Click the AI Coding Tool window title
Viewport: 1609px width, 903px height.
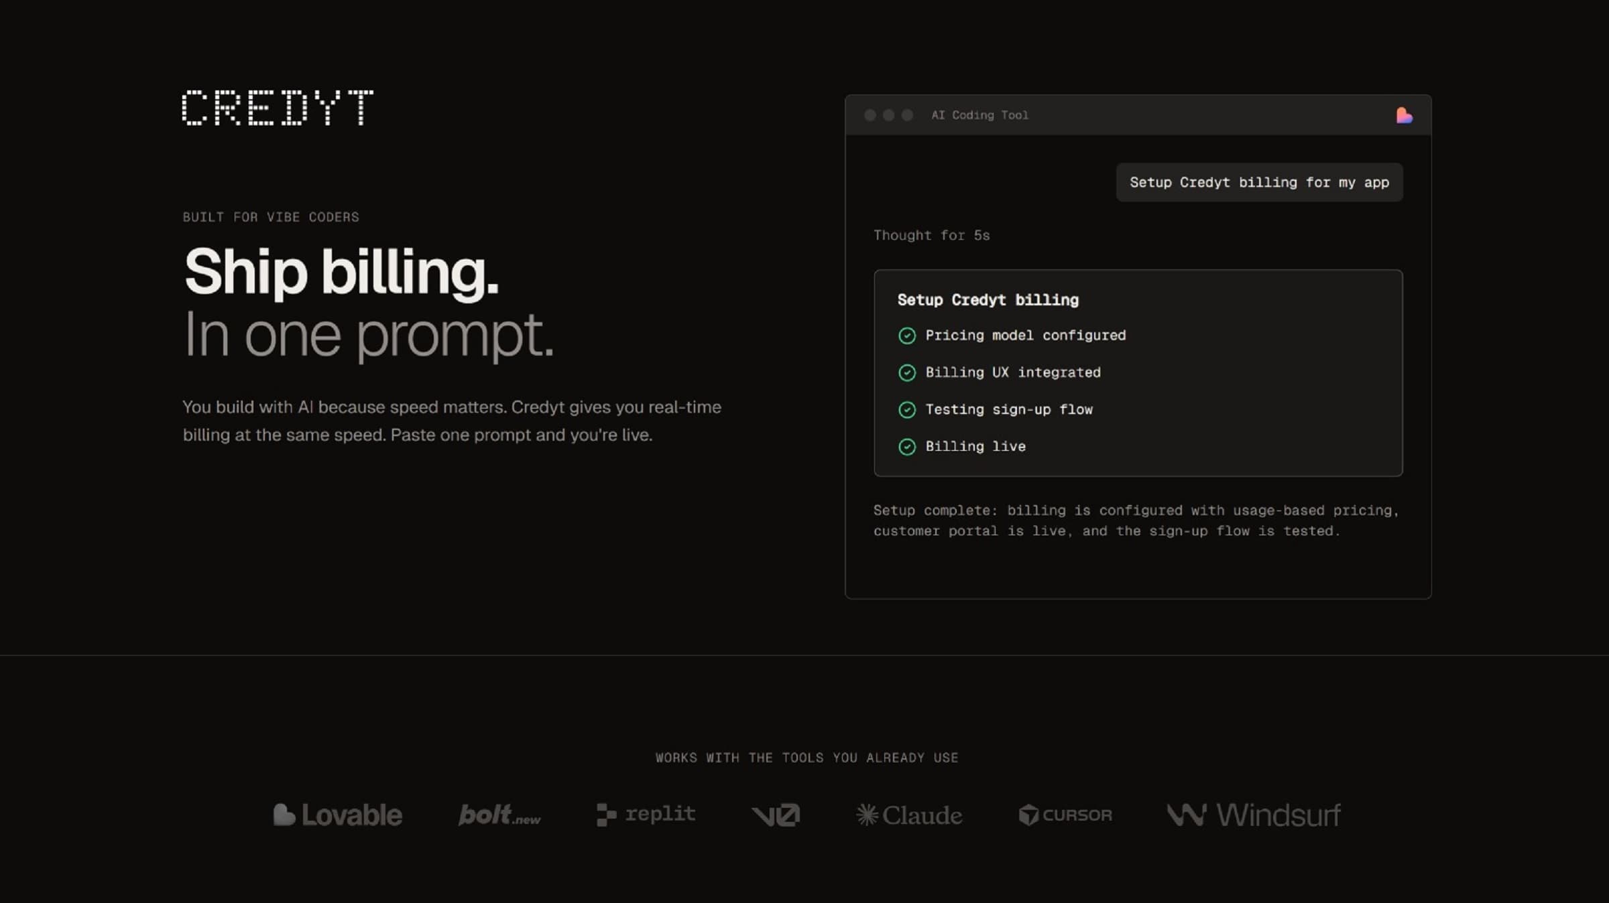979,115
